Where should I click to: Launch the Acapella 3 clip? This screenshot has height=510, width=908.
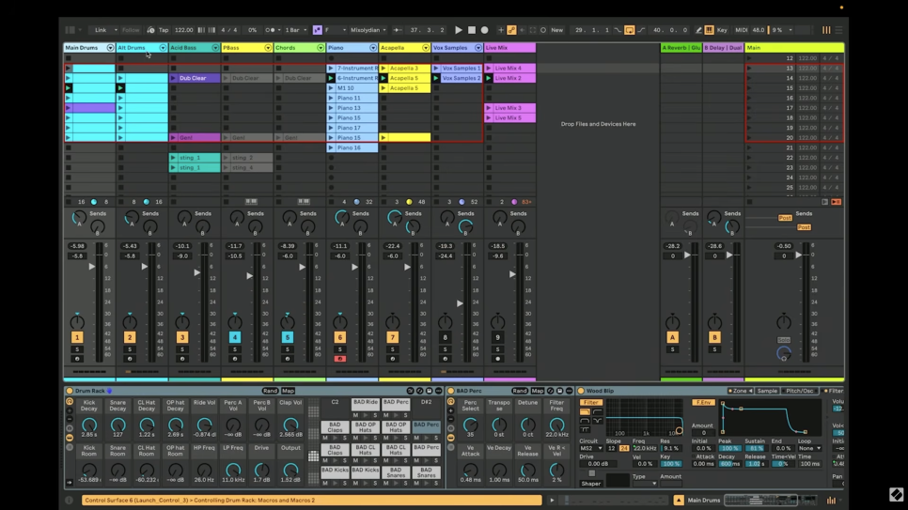tap(384, 69)
